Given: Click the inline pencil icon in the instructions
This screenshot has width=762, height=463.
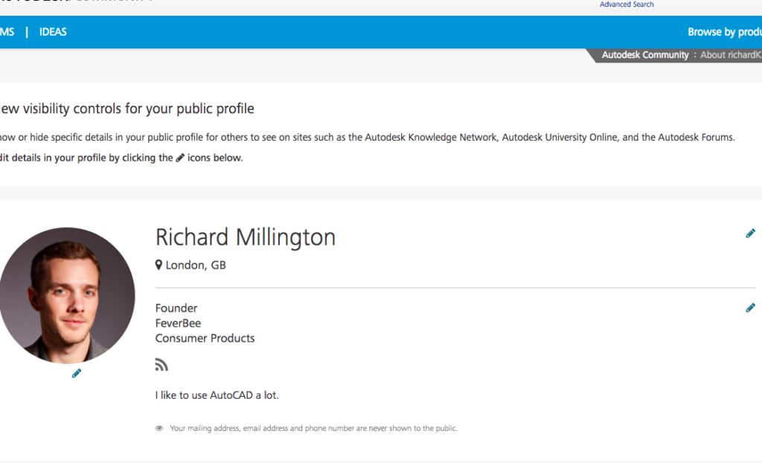Looking at the screenshot, I should click(180, 158).
